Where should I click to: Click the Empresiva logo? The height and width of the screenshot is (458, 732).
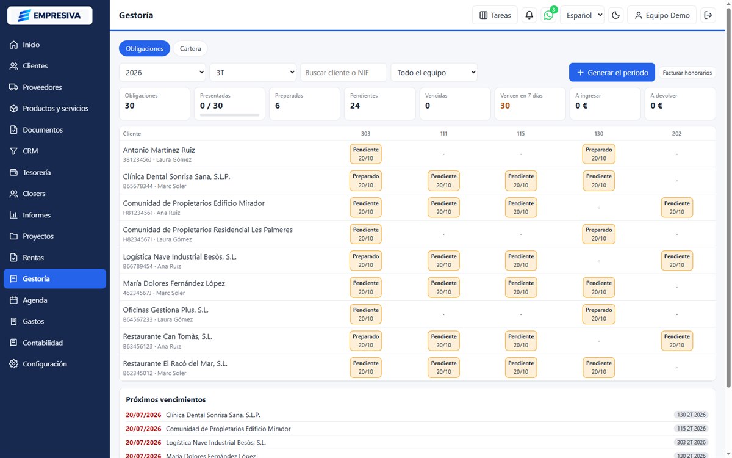click(x=49, y=16)
